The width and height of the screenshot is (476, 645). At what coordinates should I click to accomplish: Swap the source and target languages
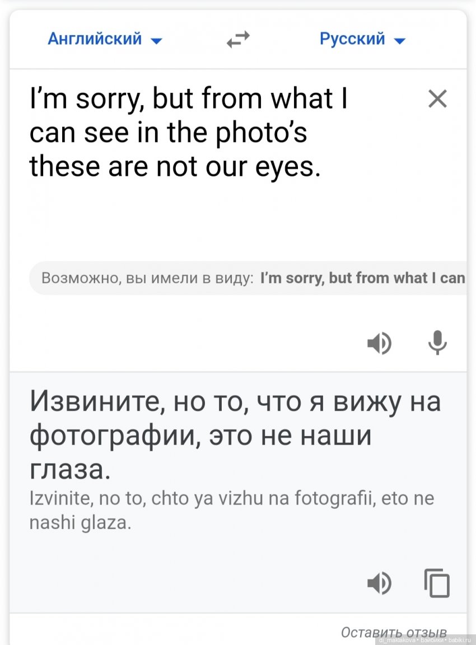pyautogui.click(x=238, y=40)
